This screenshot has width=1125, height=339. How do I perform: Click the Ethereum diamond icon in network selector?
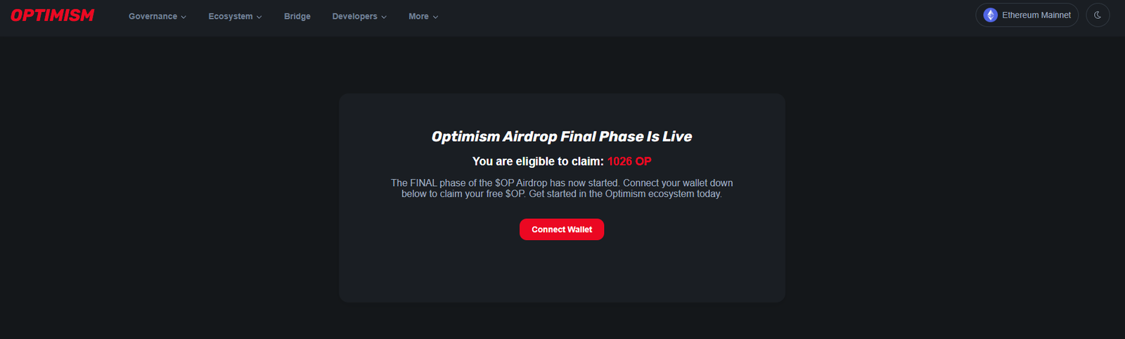(991, 15)
